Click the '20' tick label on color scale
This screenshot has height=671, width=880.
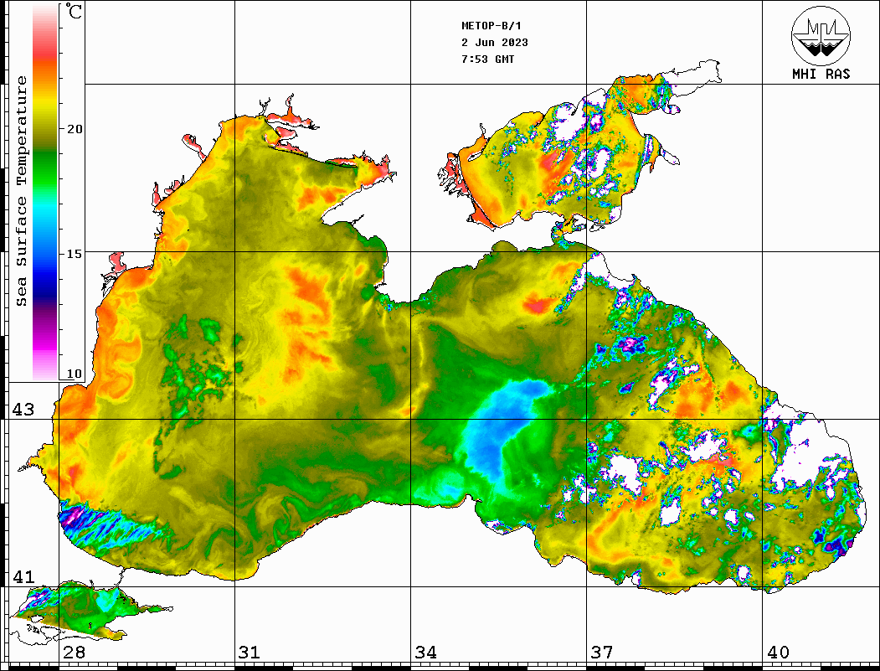74,129
